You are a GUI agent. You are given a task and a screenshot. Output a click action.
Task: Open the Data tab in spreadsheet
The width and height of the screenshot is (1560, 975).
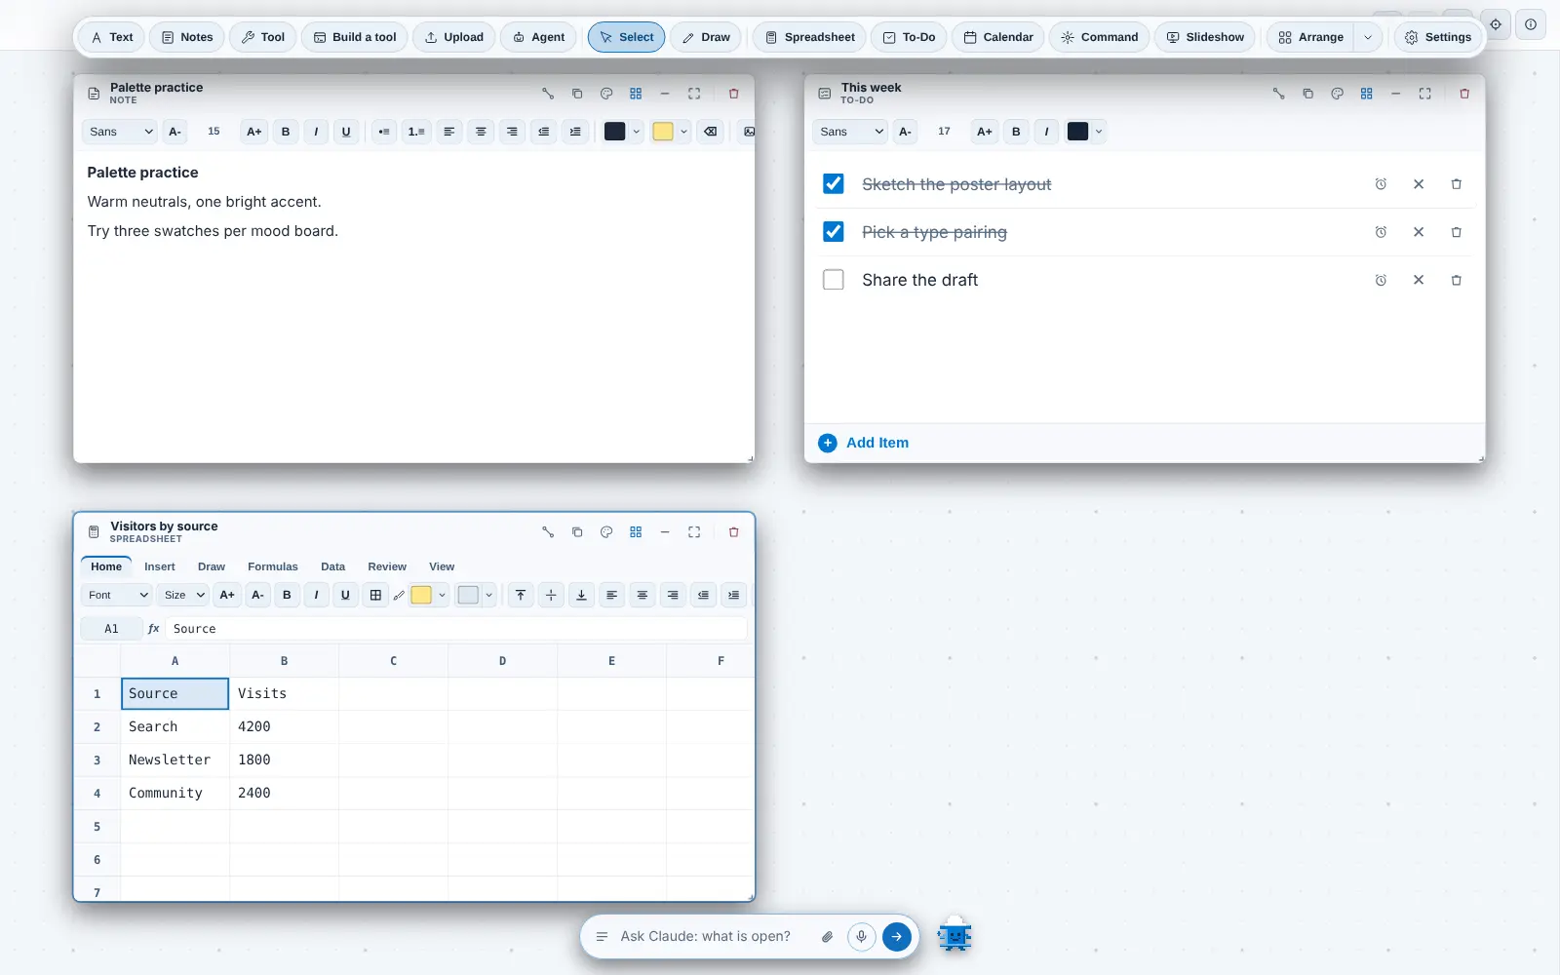[332, 566]
